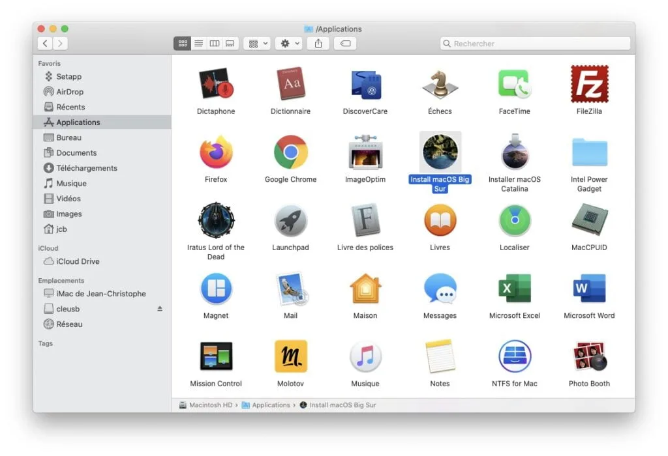Screen dimensions: 668x456
Task: Select the Magnet app icon
Action: [216, 289]
